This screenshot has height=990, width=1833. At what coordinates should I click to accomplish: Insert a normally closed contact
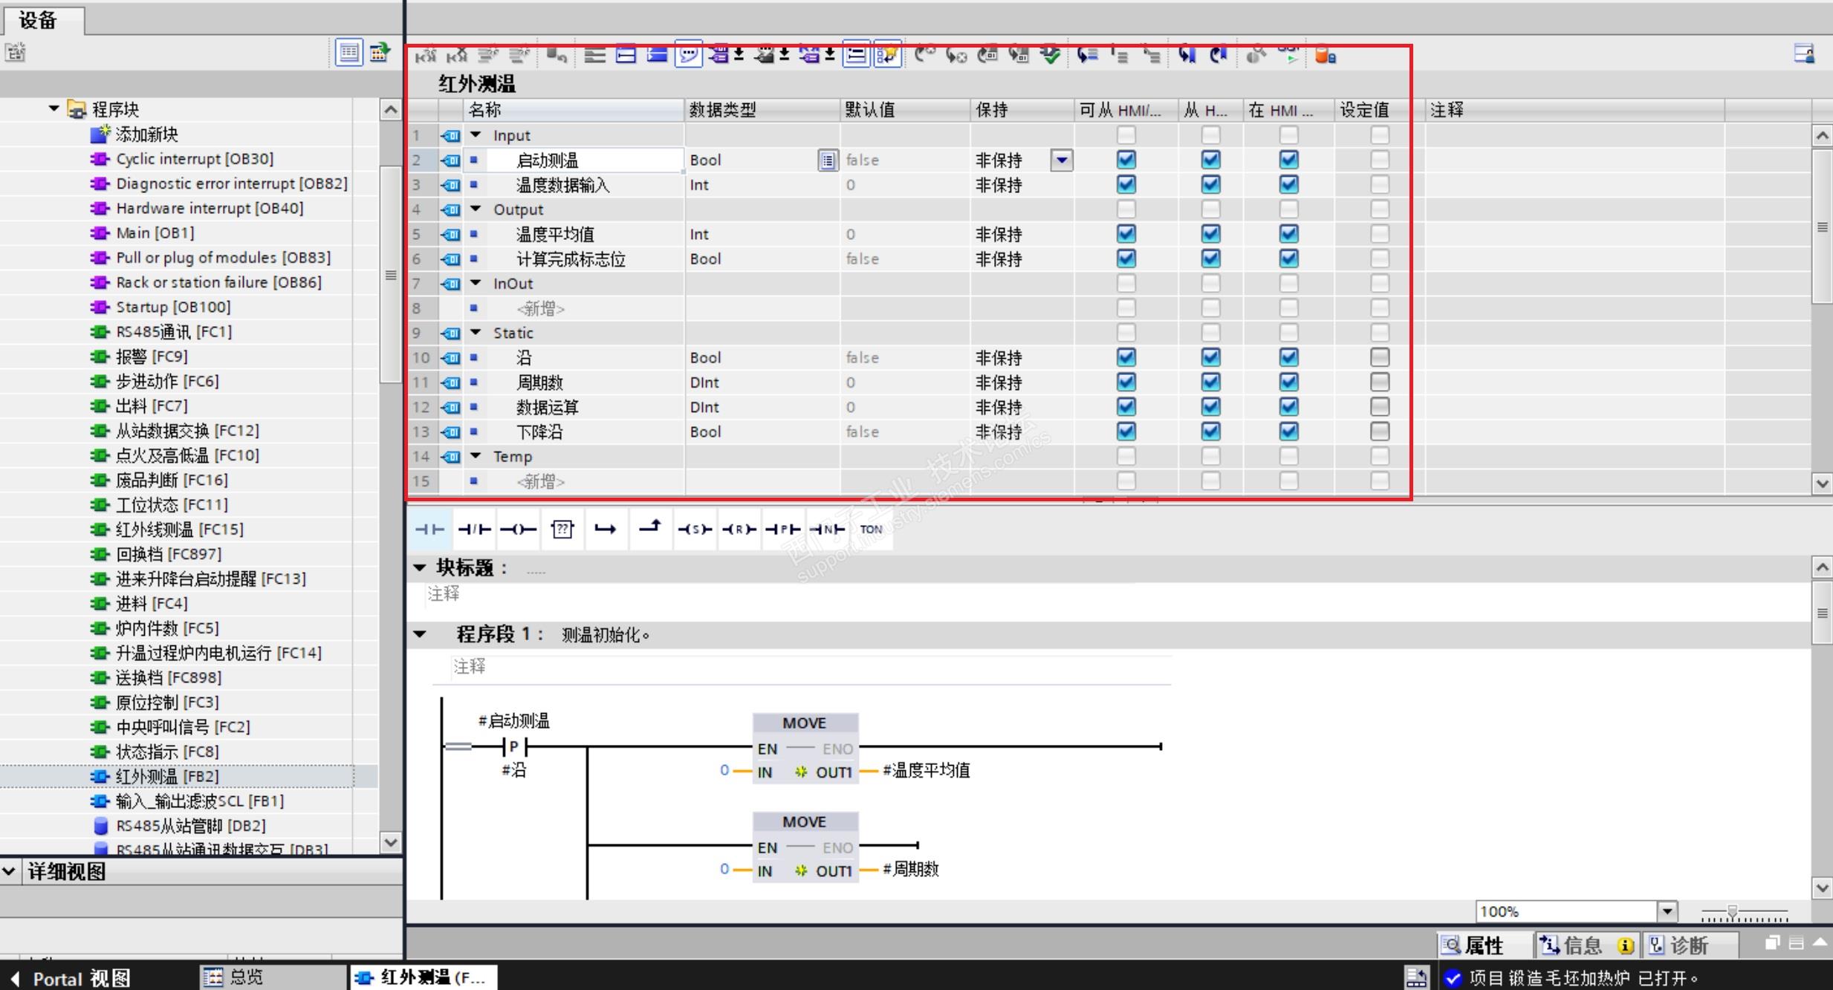(474, 529)
